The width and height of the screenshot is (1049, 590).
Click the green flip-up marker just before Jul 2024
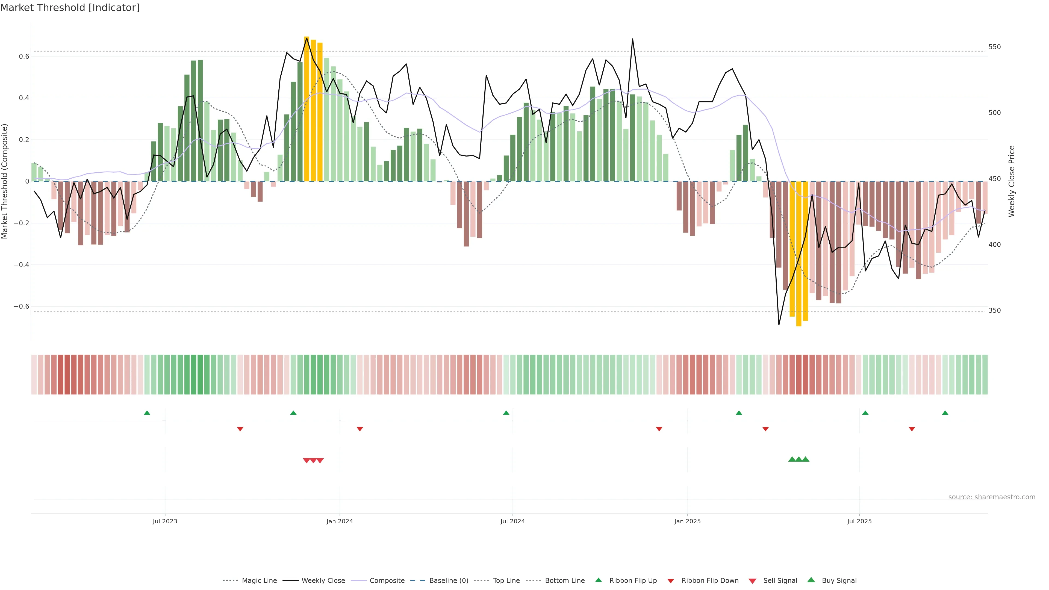(x=506, y=413)
